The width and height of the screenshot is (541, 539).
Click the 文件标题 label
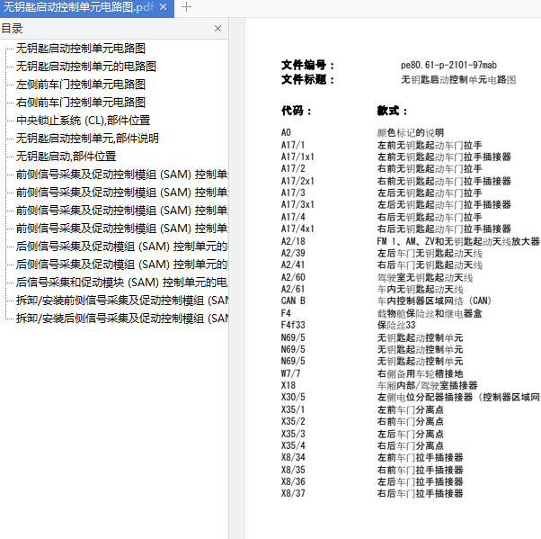click(x=307, y=80)
